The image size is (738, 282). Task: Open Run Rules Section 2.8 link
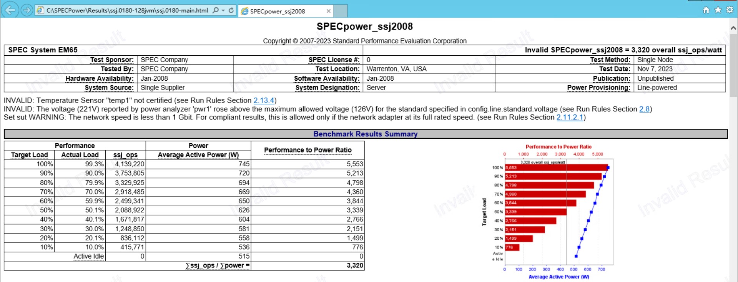click(x=644, y=109)
